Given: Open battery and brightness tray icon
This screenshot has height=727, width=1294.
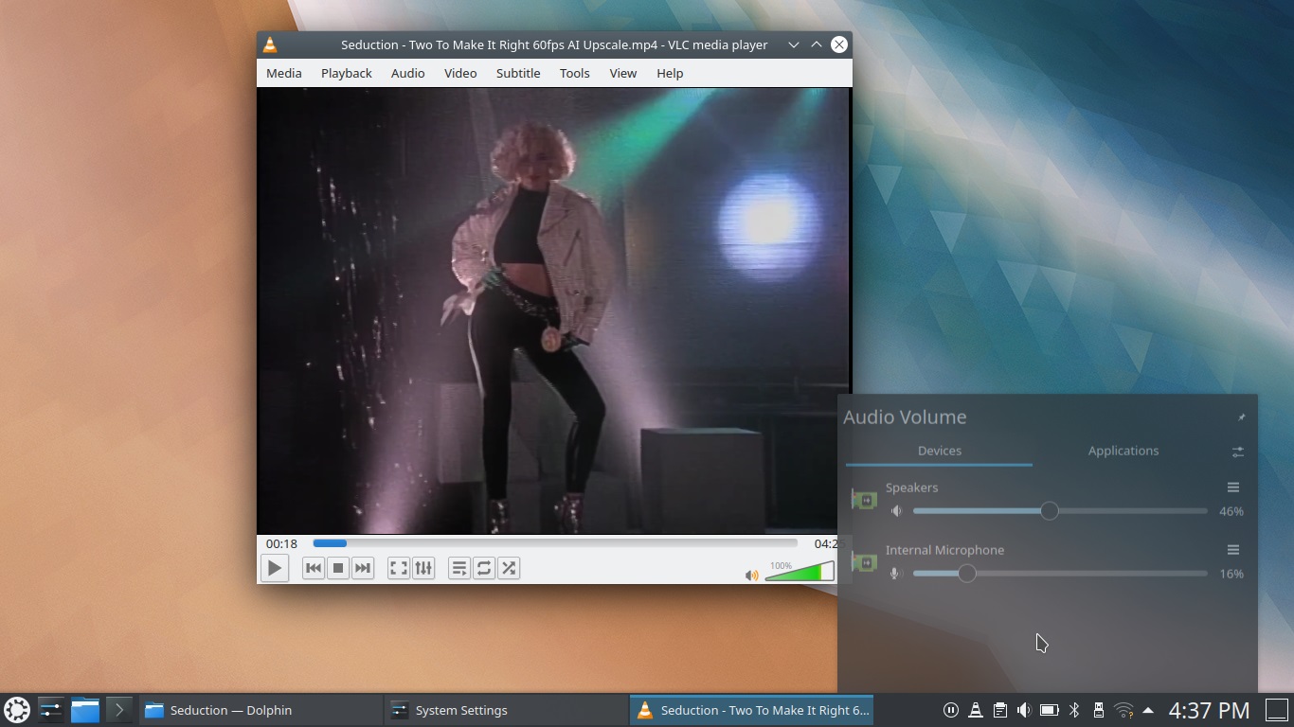Looking at the screenshot, I should pos(1050,710).
